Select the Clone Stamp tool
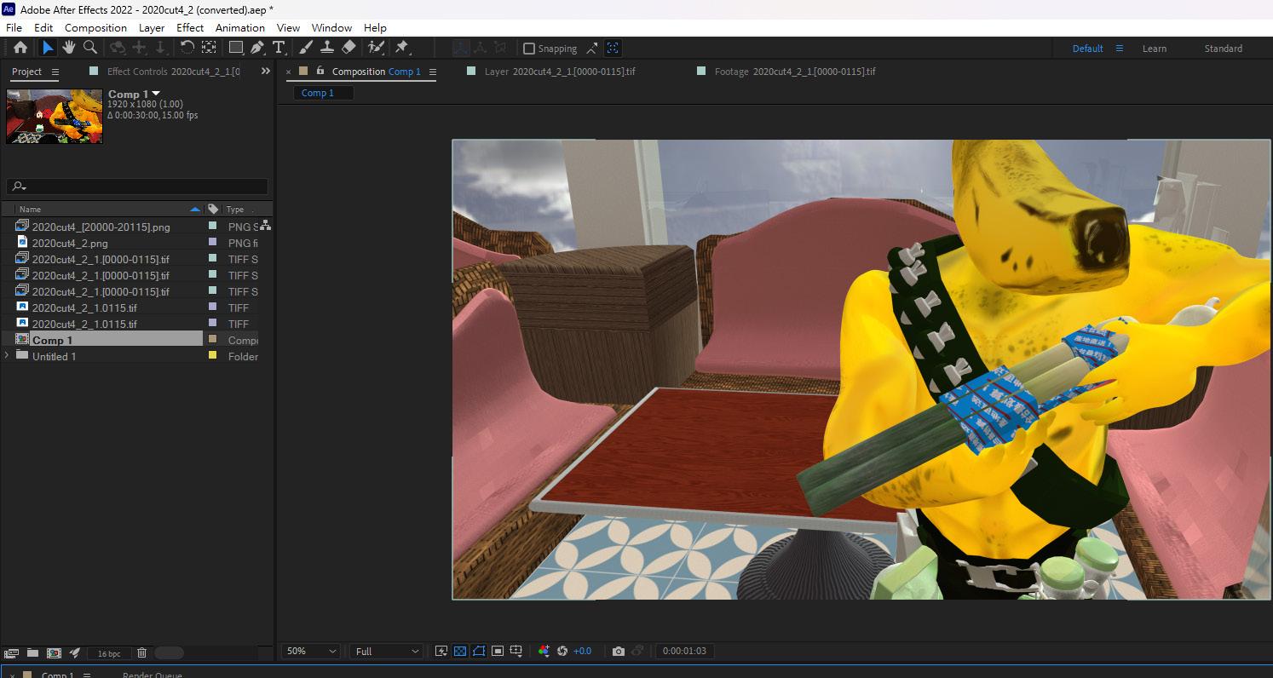Image resolution: width=1273 pixels, height=678 pixels. click(x=327, y=48)
